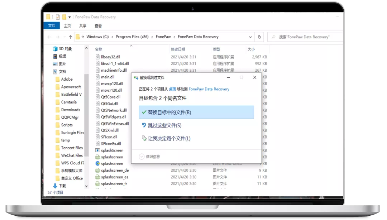Click the Adobe folder icon
Viewport: 387px width, 220px height.
pyautogui.click(x=57, y=79)
